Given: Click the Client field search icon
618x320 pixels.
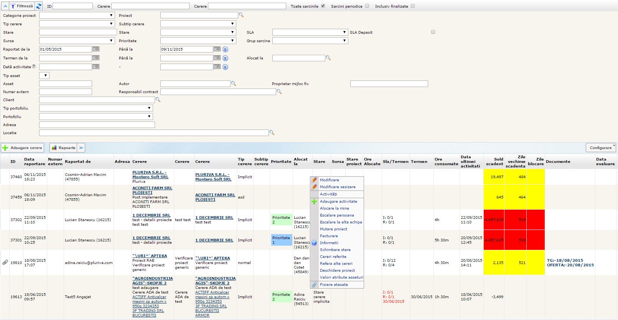Looking at the screenshot, I should click(158, 100).
